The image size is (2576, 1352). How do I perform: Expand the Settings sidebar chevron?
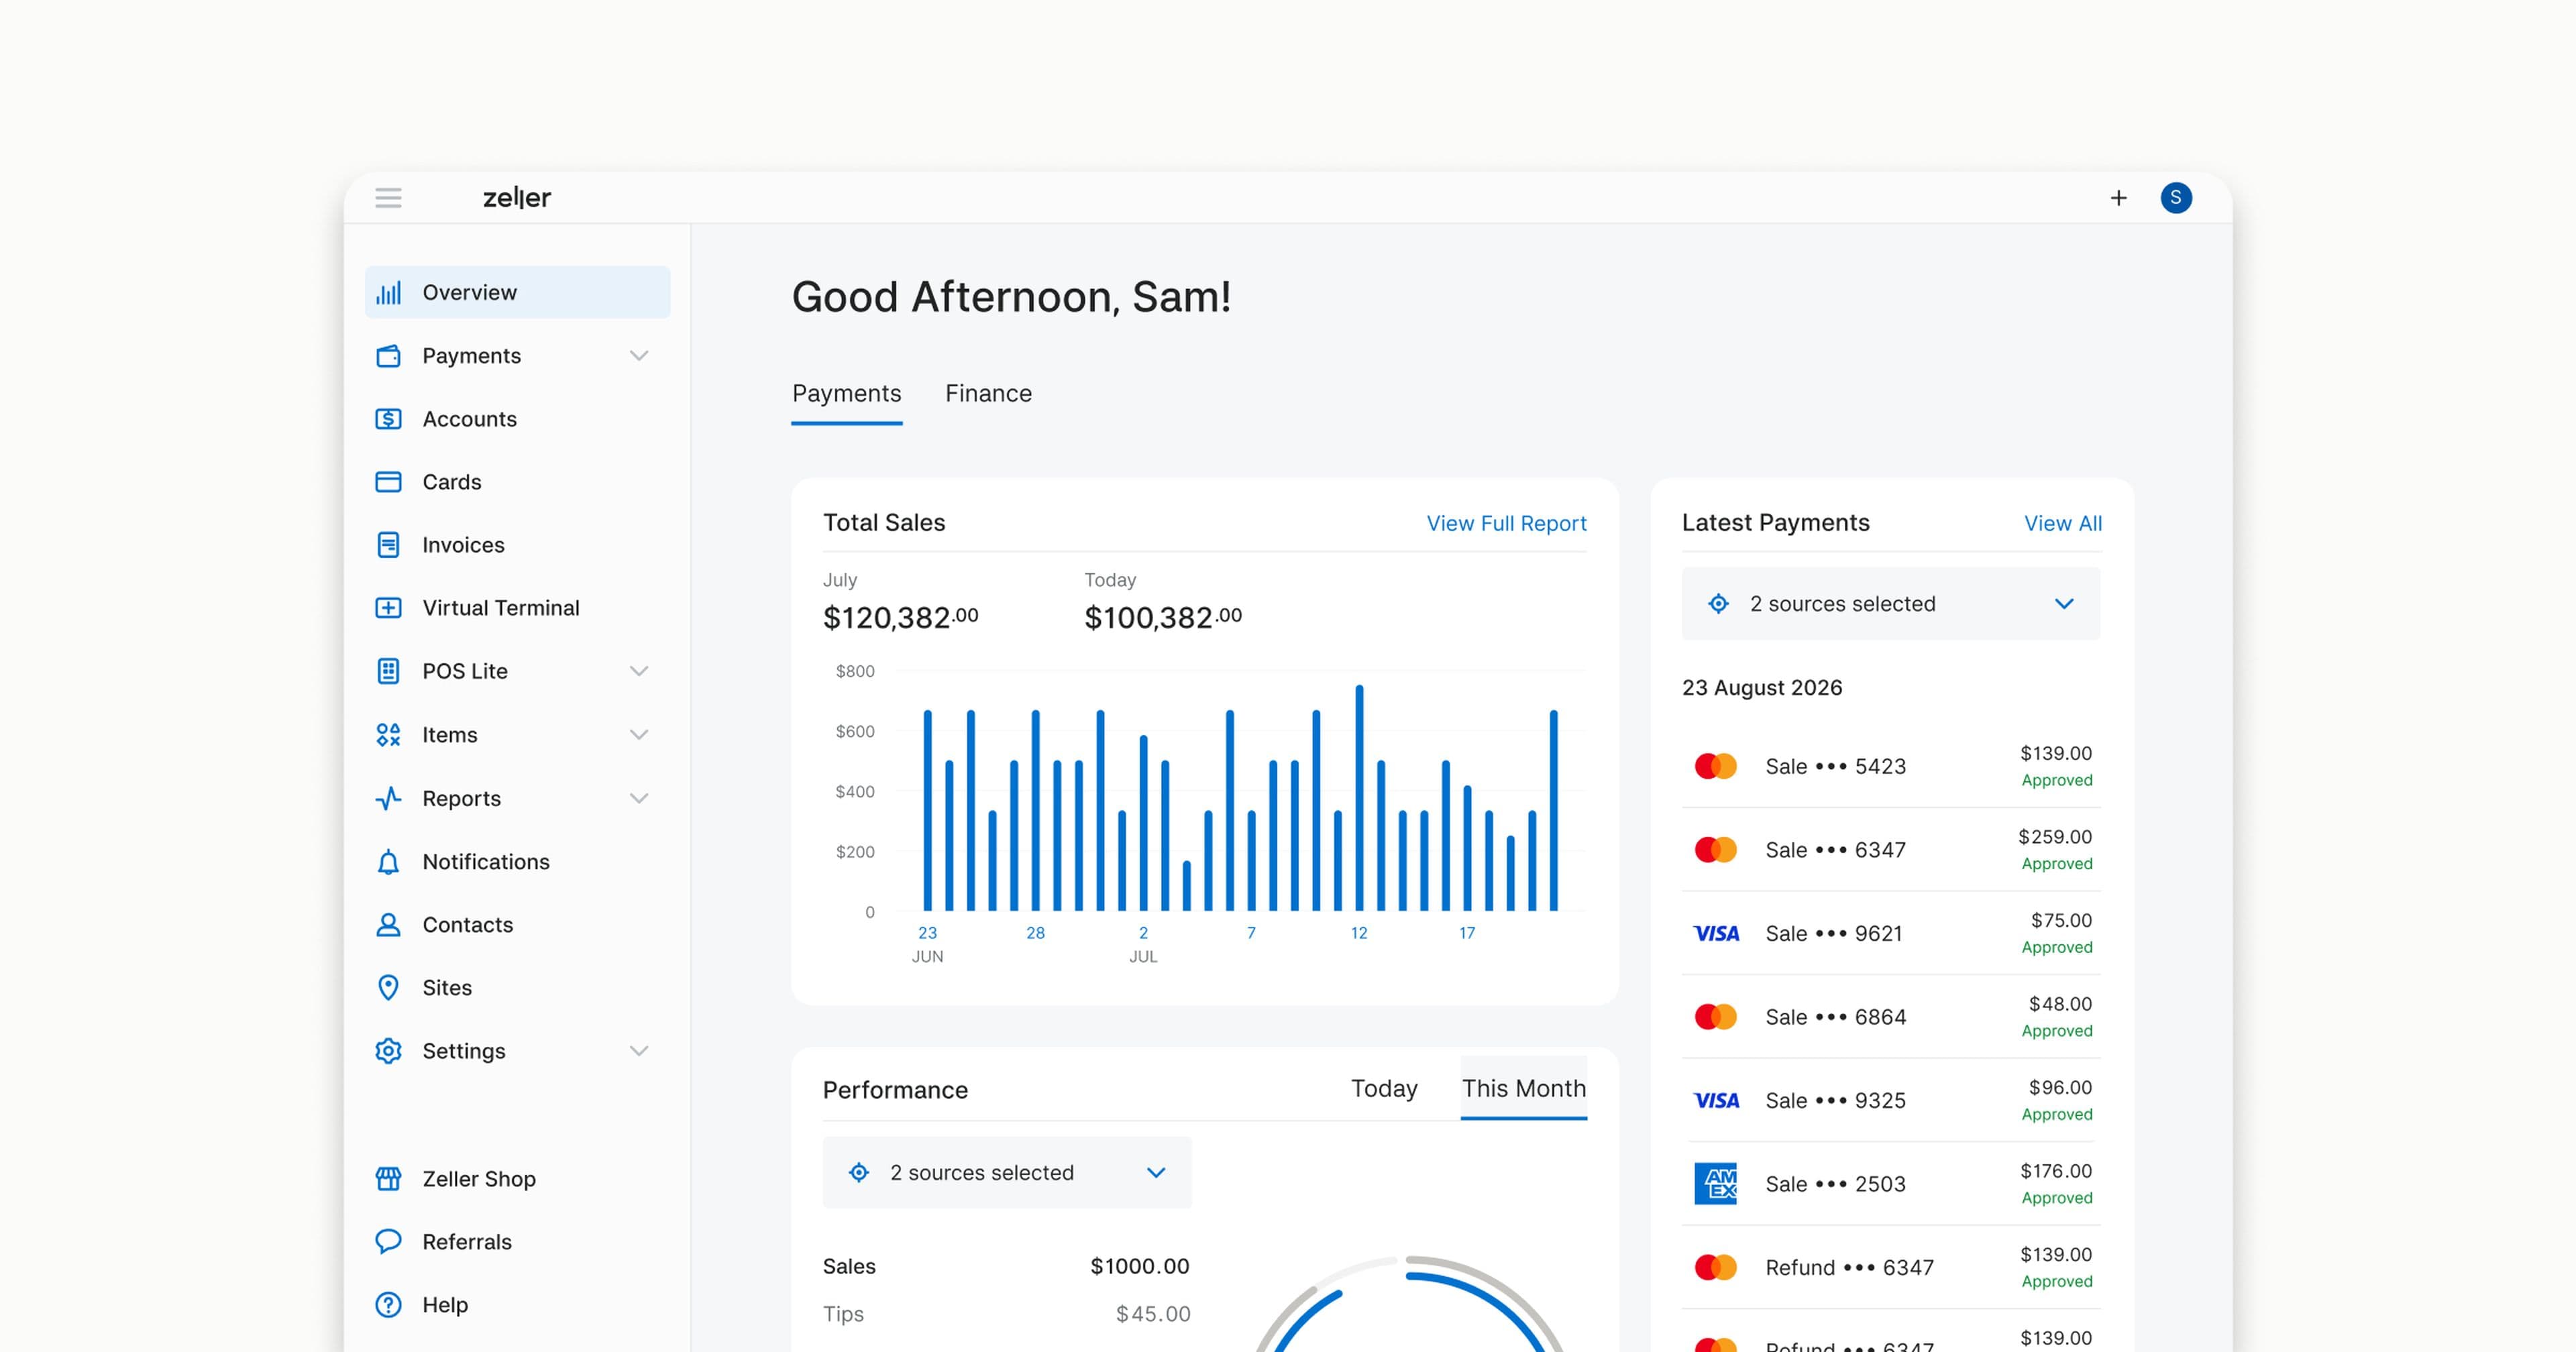[639, 1051]
